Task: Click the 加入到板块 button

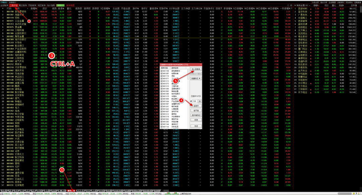Action: point(196,69)
